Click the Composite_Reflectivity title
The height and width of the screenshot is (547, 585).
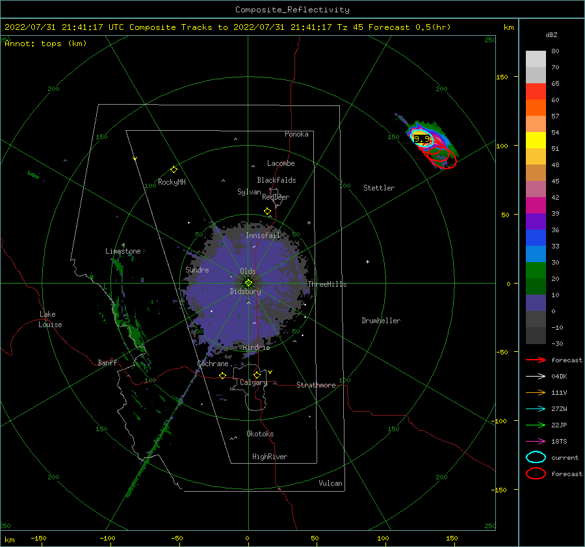(x=292, y=10)
